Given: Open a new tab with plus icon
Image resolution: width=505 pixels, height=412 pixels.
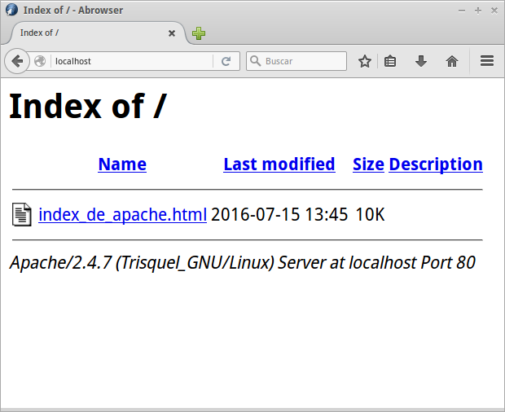Looking at the screenshot, I should (x=199, y=33).
